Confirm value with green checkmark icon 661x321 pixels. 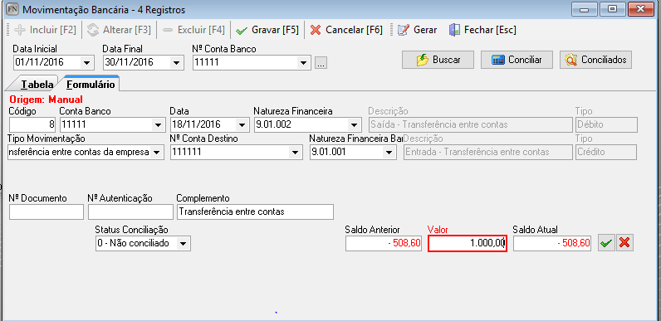pyautogui.click(x=607, y=243)
